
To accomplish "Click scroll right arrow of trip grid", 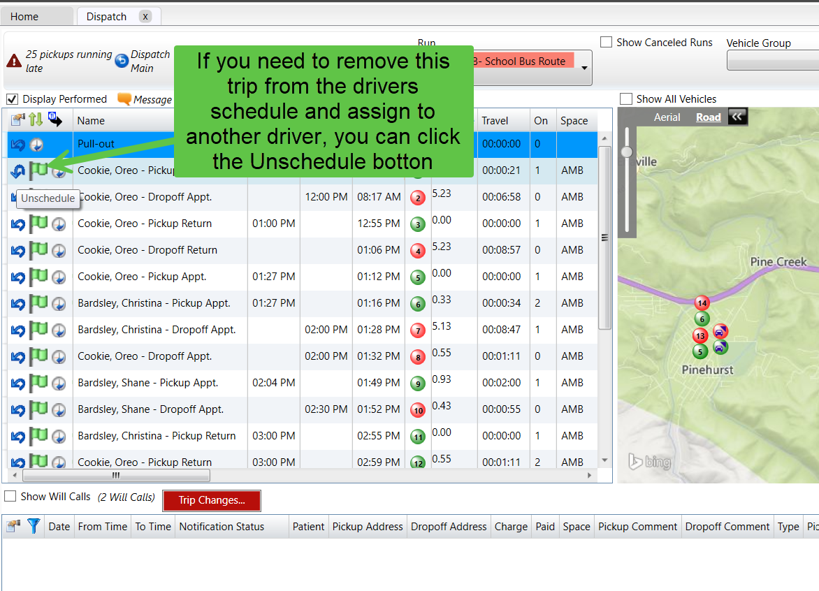I will (x=589, y=475).
